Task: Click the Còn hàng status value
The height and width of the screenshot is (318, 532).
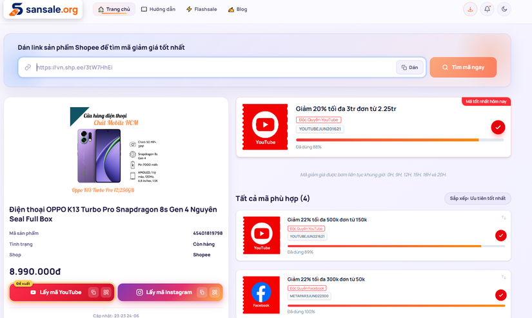Action: [204, 244]
